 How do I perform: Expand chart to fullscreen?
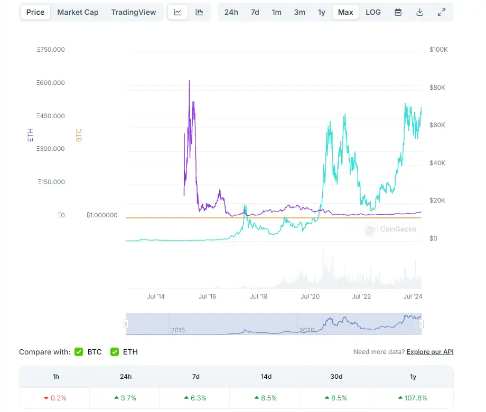point(442,12)
